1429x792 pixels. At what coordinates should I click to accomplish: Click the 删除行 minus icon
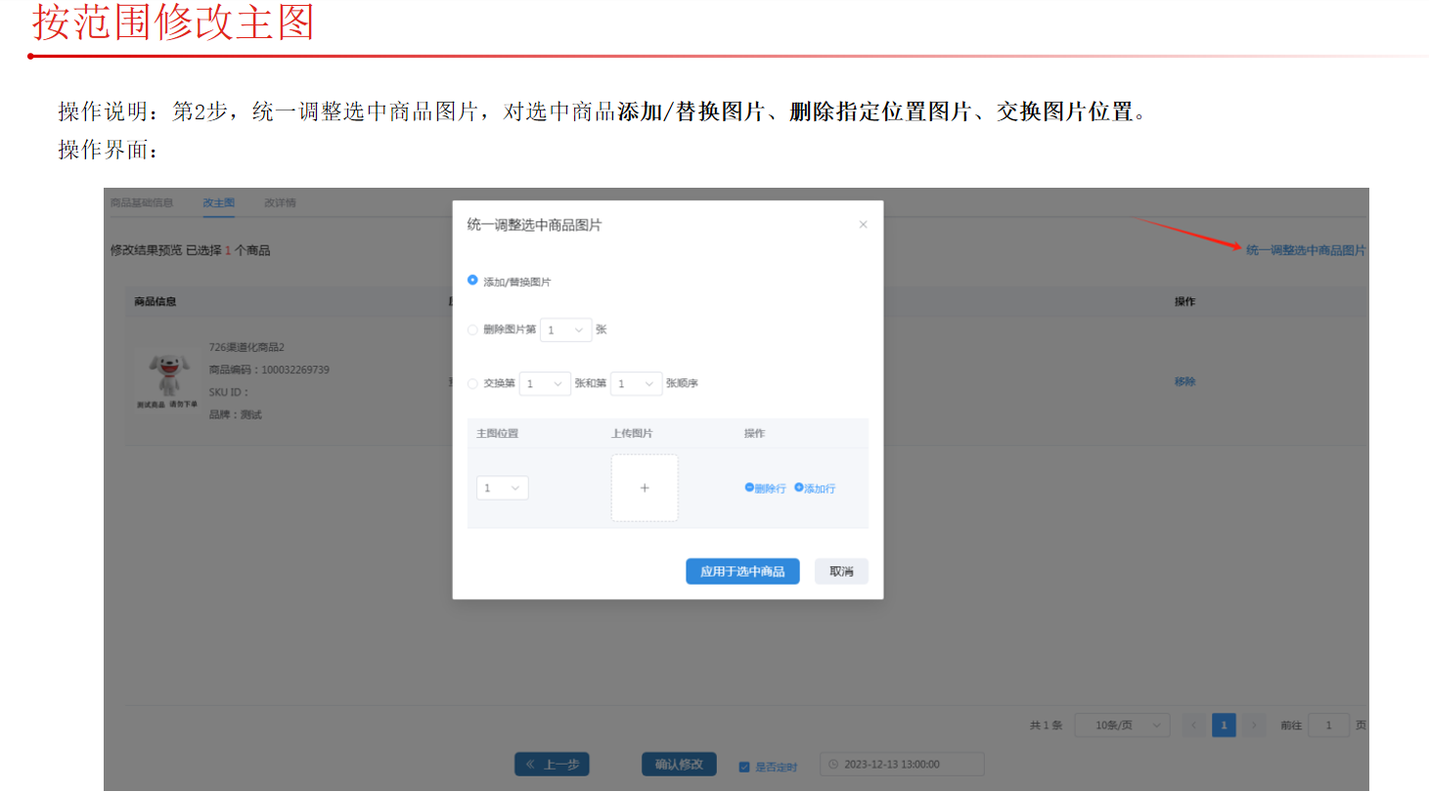pyautogui.click(x=749, y=488)
